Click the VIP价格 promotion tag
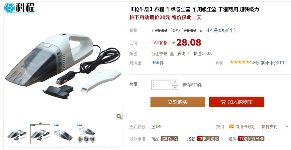 [x=160, y=43]
